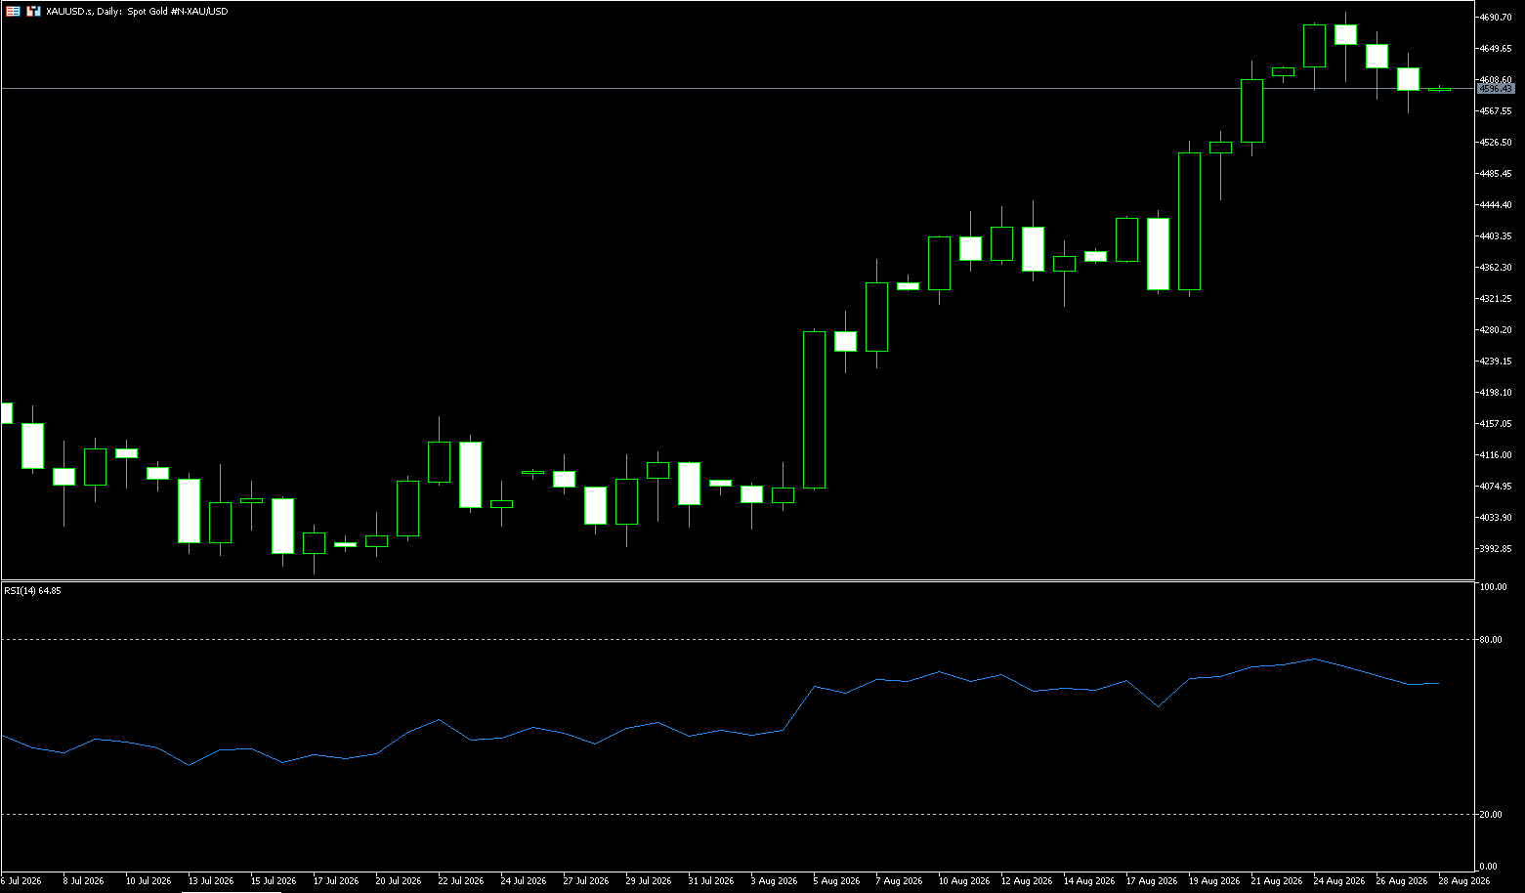This screenshot has height=893, width=1525.
Task: Select the 31 Jul 2026 date label
Action: tap(711, 881)
